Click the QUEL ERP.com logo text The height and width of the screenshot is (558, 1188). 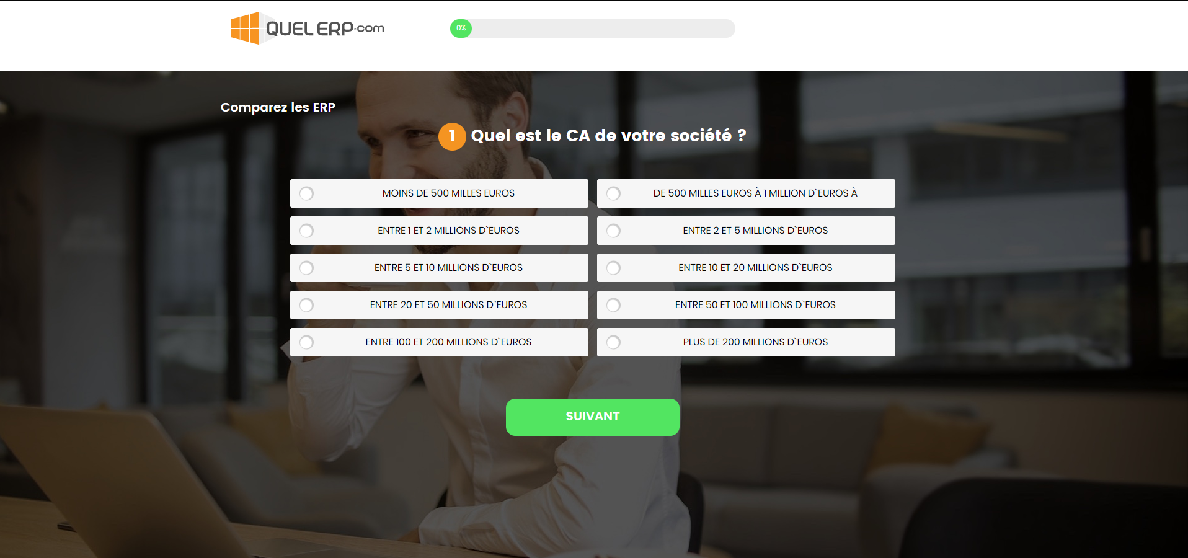point(325,29)
